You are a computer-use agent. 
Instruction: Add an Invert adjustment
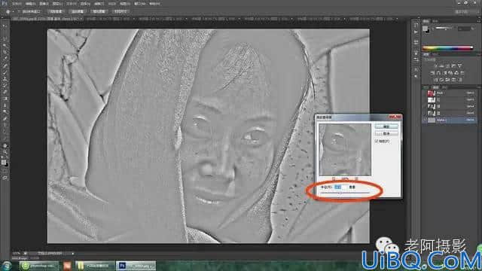pyautogui.click(x=435, y=80)
